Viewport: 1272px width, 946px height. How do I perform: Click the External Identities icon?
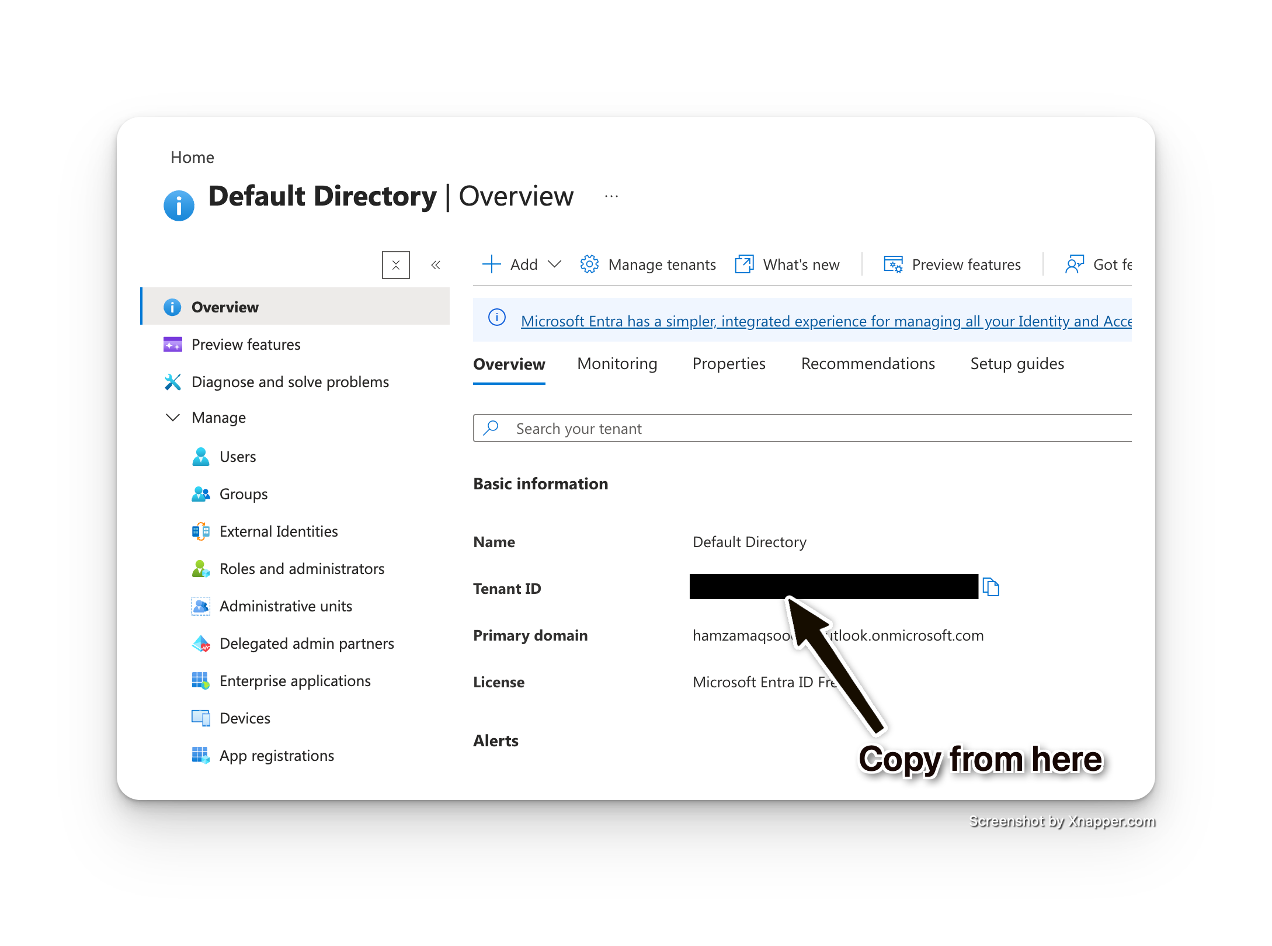point(200,531)
